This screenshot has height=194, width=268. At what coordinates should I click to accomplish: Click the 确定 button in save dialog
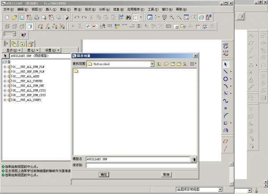104,174
